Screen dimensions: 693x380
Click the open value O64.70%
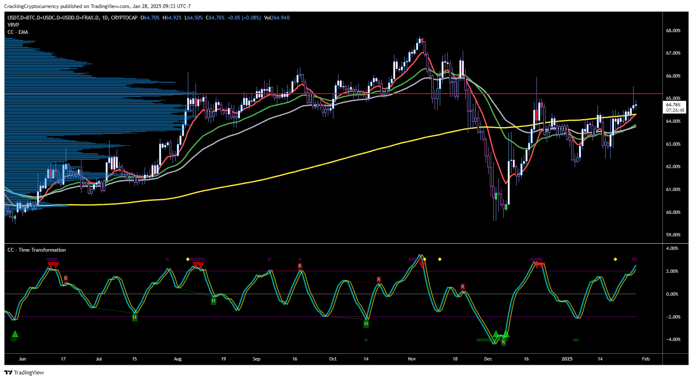[x=151, y=18]
